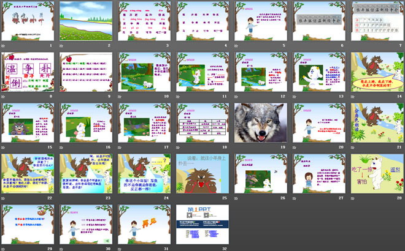Click the animation star under slide 11
Viewport: 405px width, 251px height.
(x=178, y=97)
